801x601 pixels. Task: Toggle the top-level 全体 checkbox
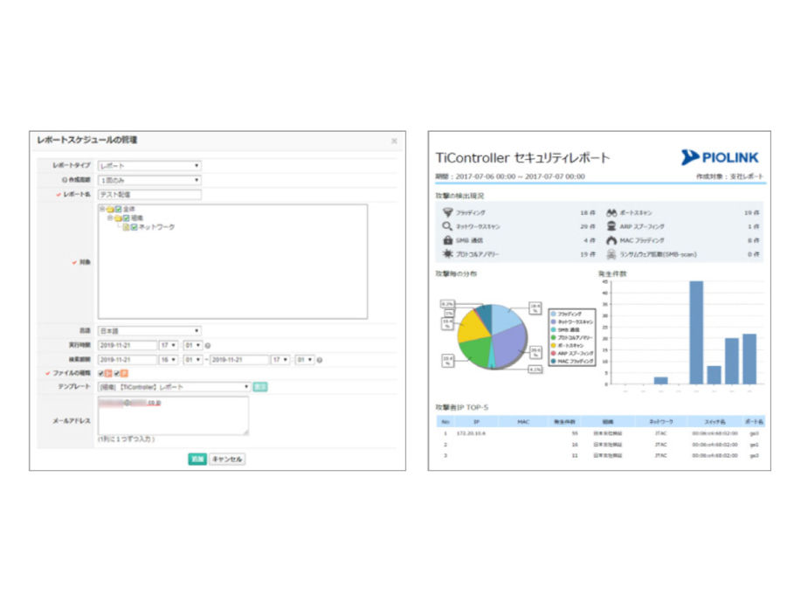(119, 209)
